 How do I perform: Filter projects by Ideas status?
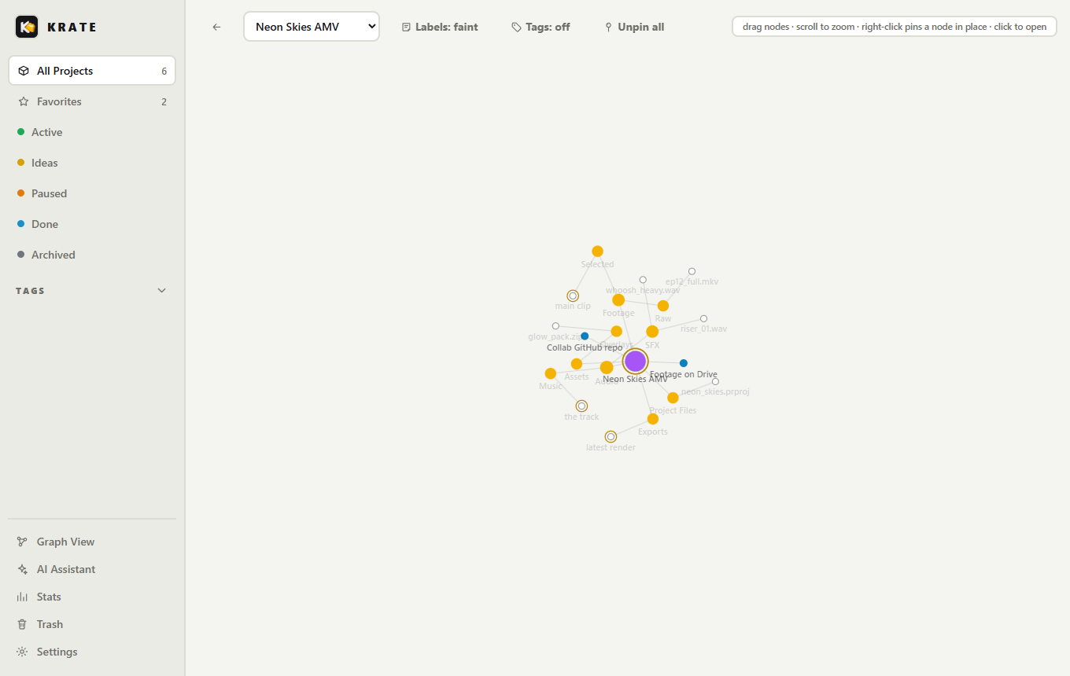pyautogui.click(x=92, y=163)
